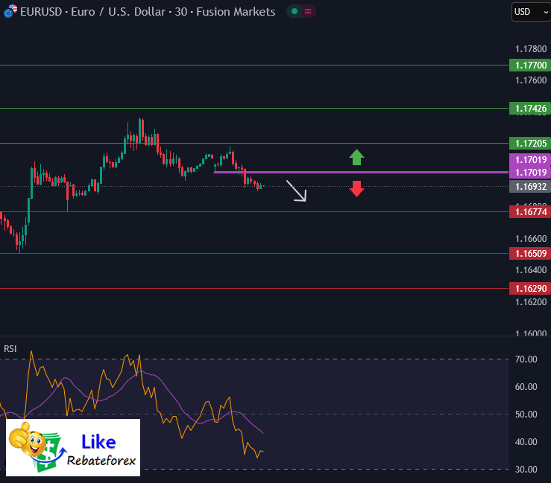Image resolution: width=551 pixels, height=483 pixels.
Task: Select the upper purple 1.17019 price label
Action: [530, 159]
